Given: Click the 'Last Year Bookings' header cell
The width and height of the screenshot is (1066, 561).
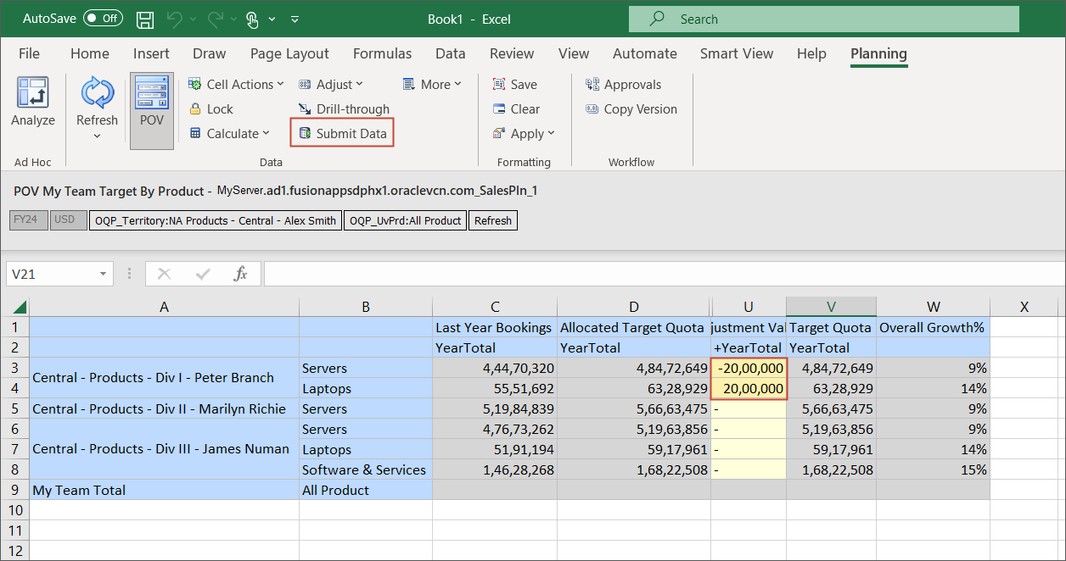Looking at the screenshot, I should pos(495,327).
